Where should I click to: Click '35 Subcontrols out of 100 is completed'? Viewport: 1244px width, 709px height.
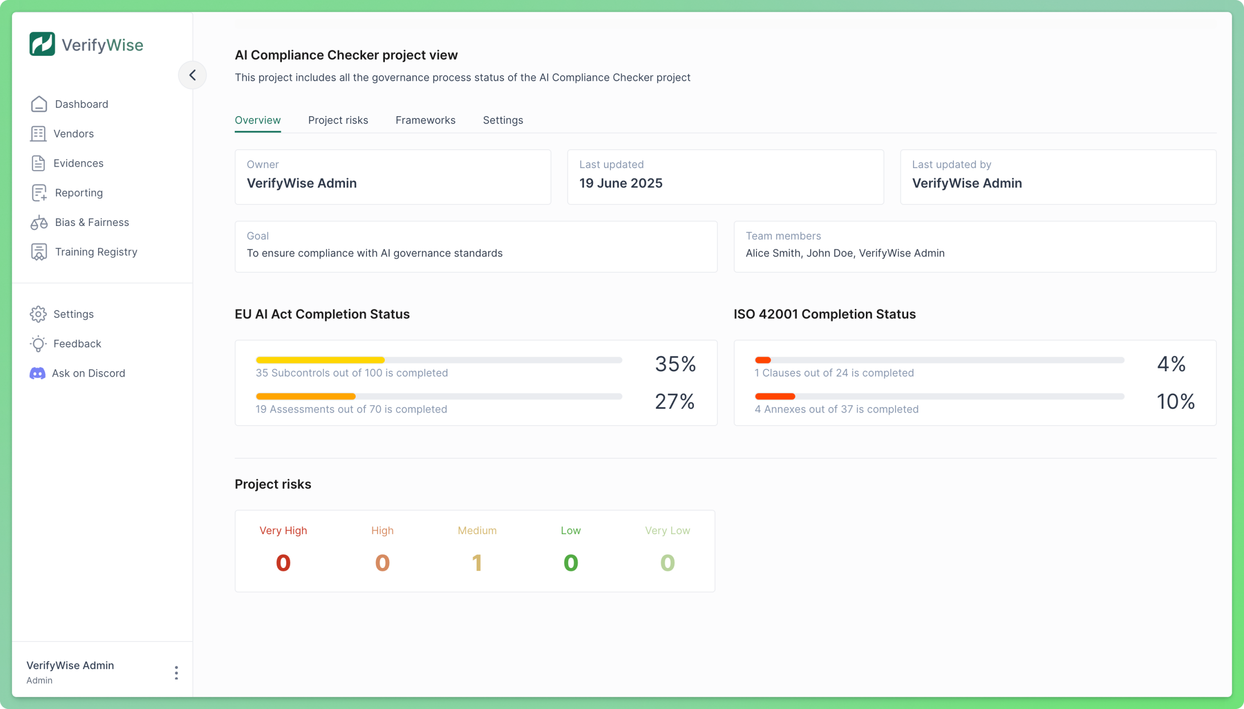[x=351, y=373]
